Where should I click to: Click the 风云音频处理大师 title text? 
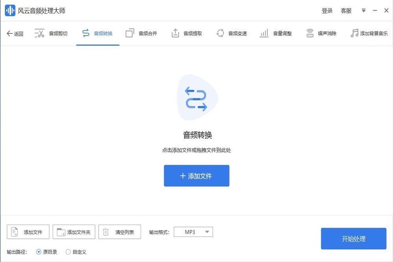(x=42, y=11)
